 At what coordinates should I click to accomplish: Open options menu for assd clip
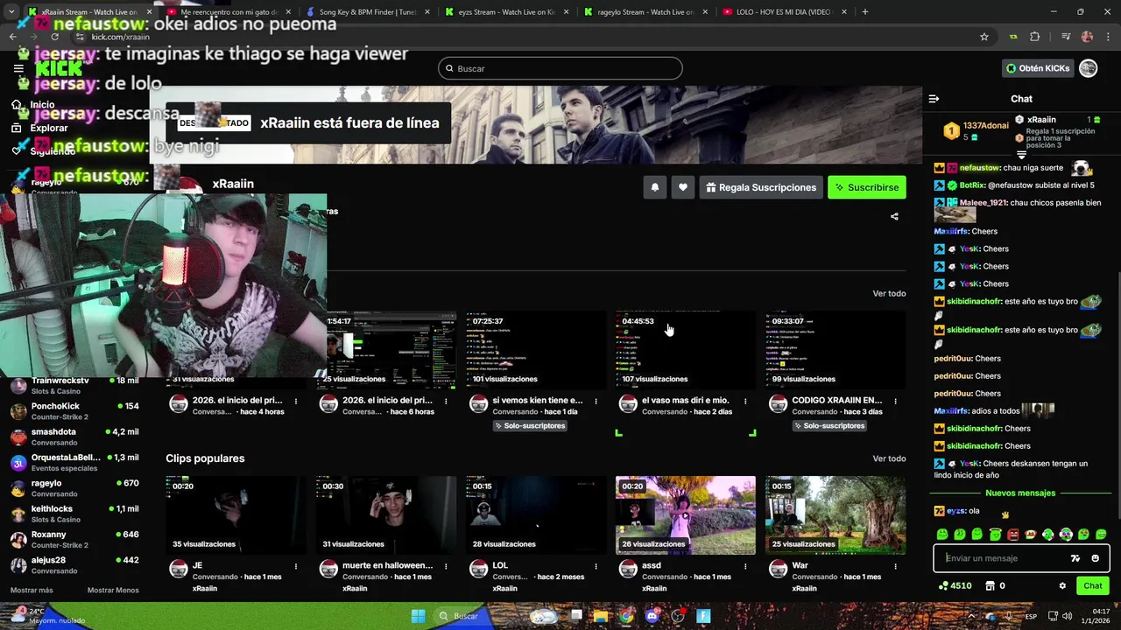(745, 566)
